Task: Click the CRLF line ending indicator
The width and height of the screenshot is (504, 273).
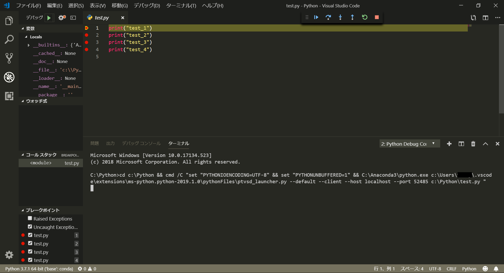Action: (x=451, y=269)
